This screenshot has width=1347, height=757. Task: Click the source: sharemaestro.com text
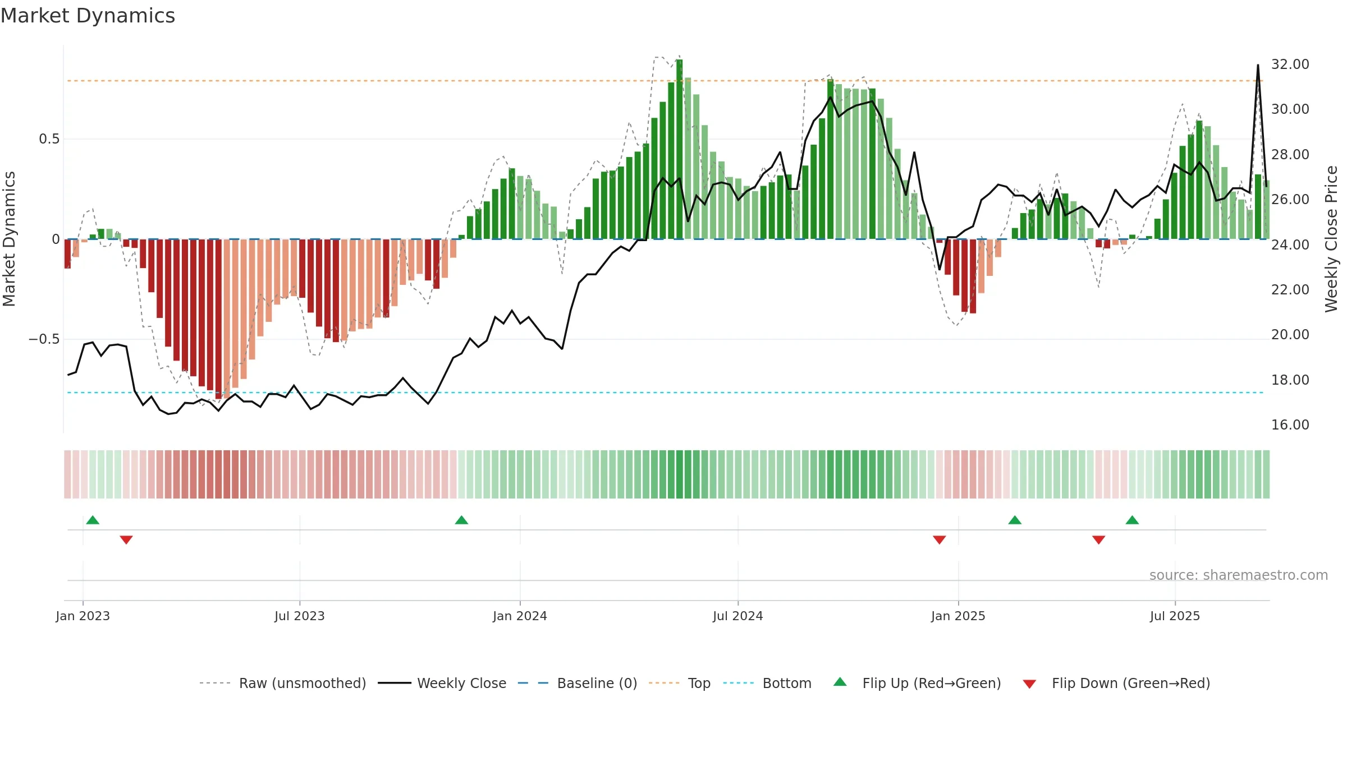1239,575
